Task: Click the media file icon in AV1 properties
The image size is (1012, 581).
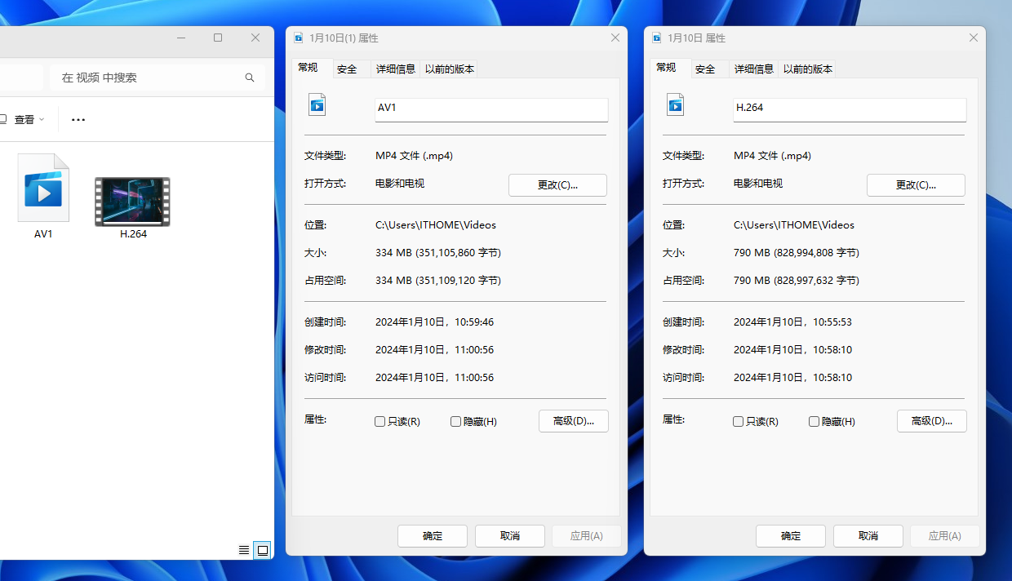Action: pos(317,104)
